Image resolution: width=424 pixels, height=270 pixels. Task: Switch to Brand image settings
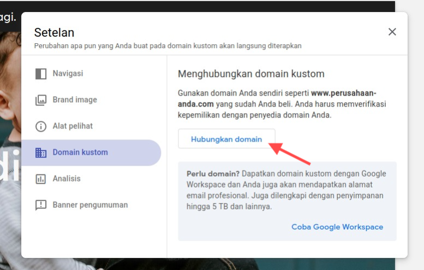[75, 99]
